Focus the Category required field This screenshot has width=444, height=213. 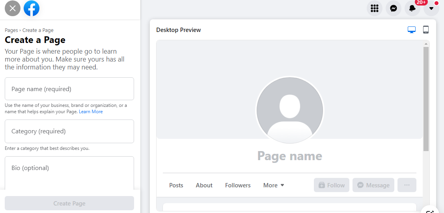pyautogui.click(x=69, y=131)
